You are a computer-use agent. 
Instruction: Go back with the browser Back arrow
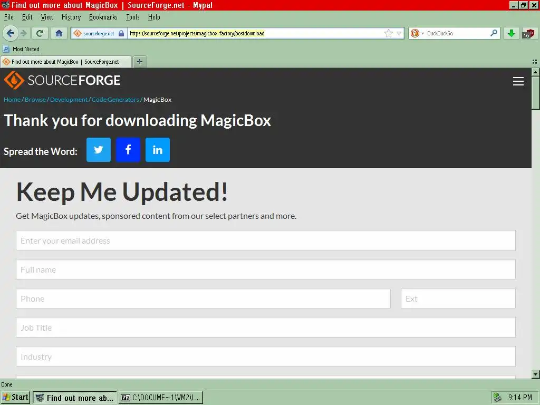click(x=10, y=33)
